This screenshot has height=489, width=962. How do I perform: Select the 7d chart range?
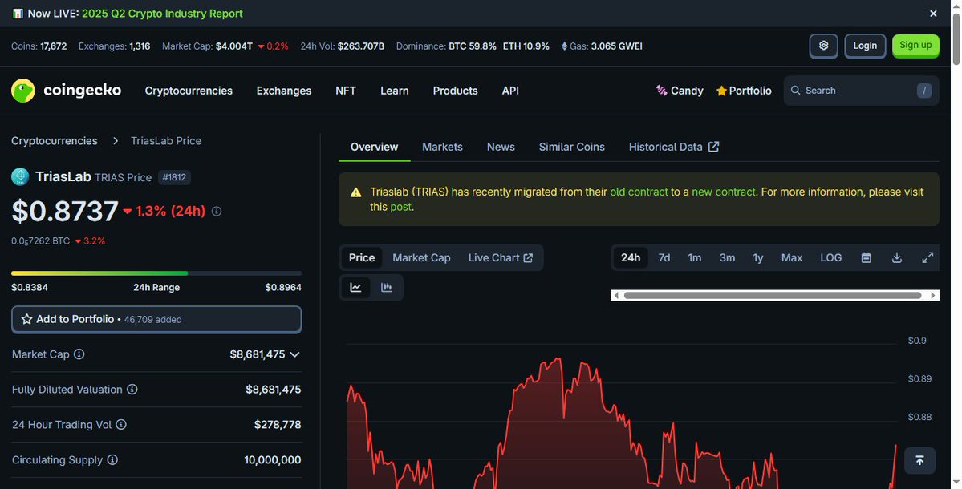pos(664,258)
